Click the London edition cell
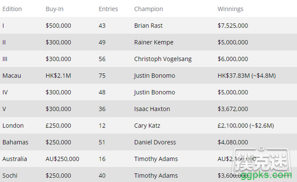The width and height of the screenshot is (297, 182). pyautogui.click(x=13, y=126)
